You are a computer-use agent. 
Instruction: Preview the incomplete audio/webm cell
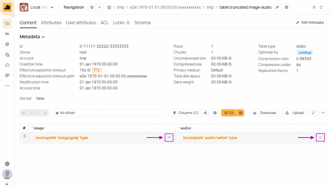tap(320, 137)
